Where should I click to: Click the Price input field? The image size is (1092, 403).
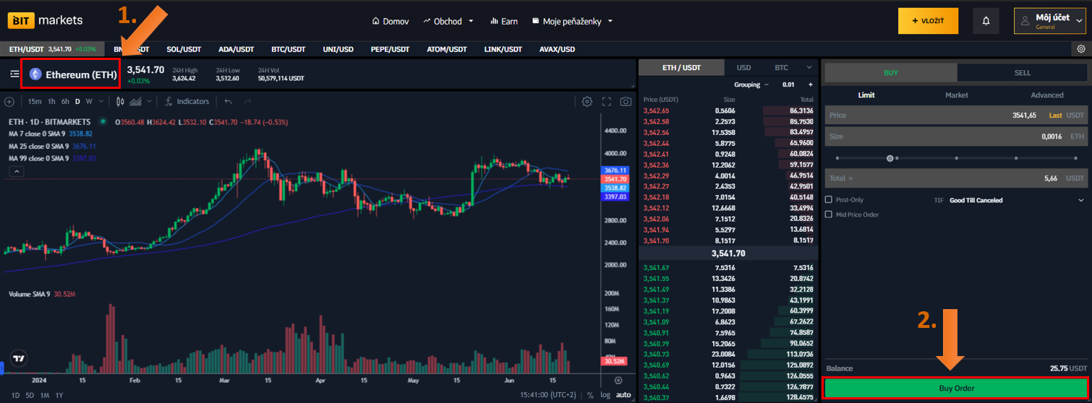point(956,116)
